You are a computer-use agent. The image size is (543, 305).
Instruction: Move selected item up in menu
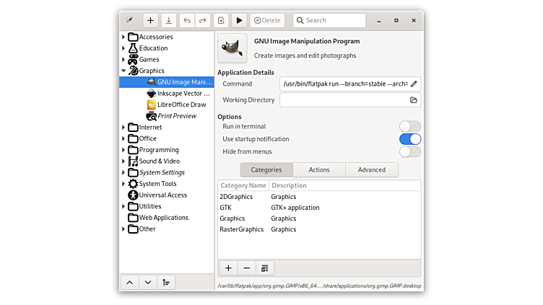coord(129,283)
